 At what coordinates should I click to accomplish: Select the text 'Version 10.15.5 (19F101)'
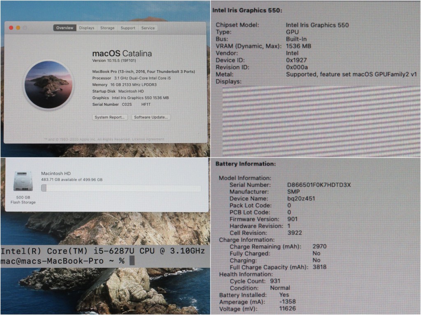pyautogui.click(x=114, y=61)
